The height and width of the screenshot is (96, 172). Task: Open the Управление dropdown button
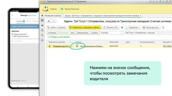132,27
